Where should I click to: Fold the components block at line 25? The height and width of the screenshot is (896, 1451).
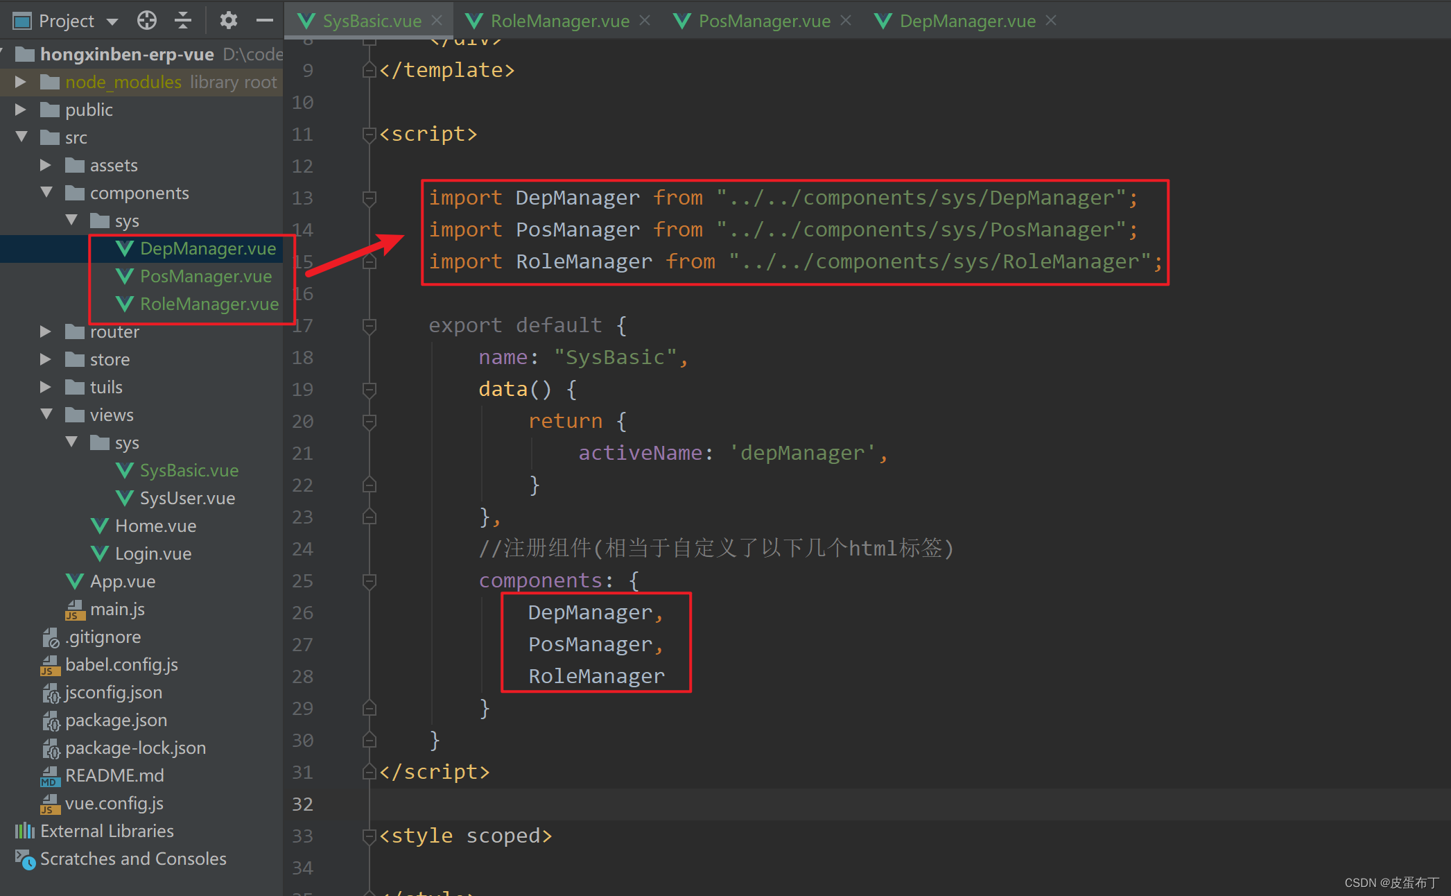tap(370, 580)
